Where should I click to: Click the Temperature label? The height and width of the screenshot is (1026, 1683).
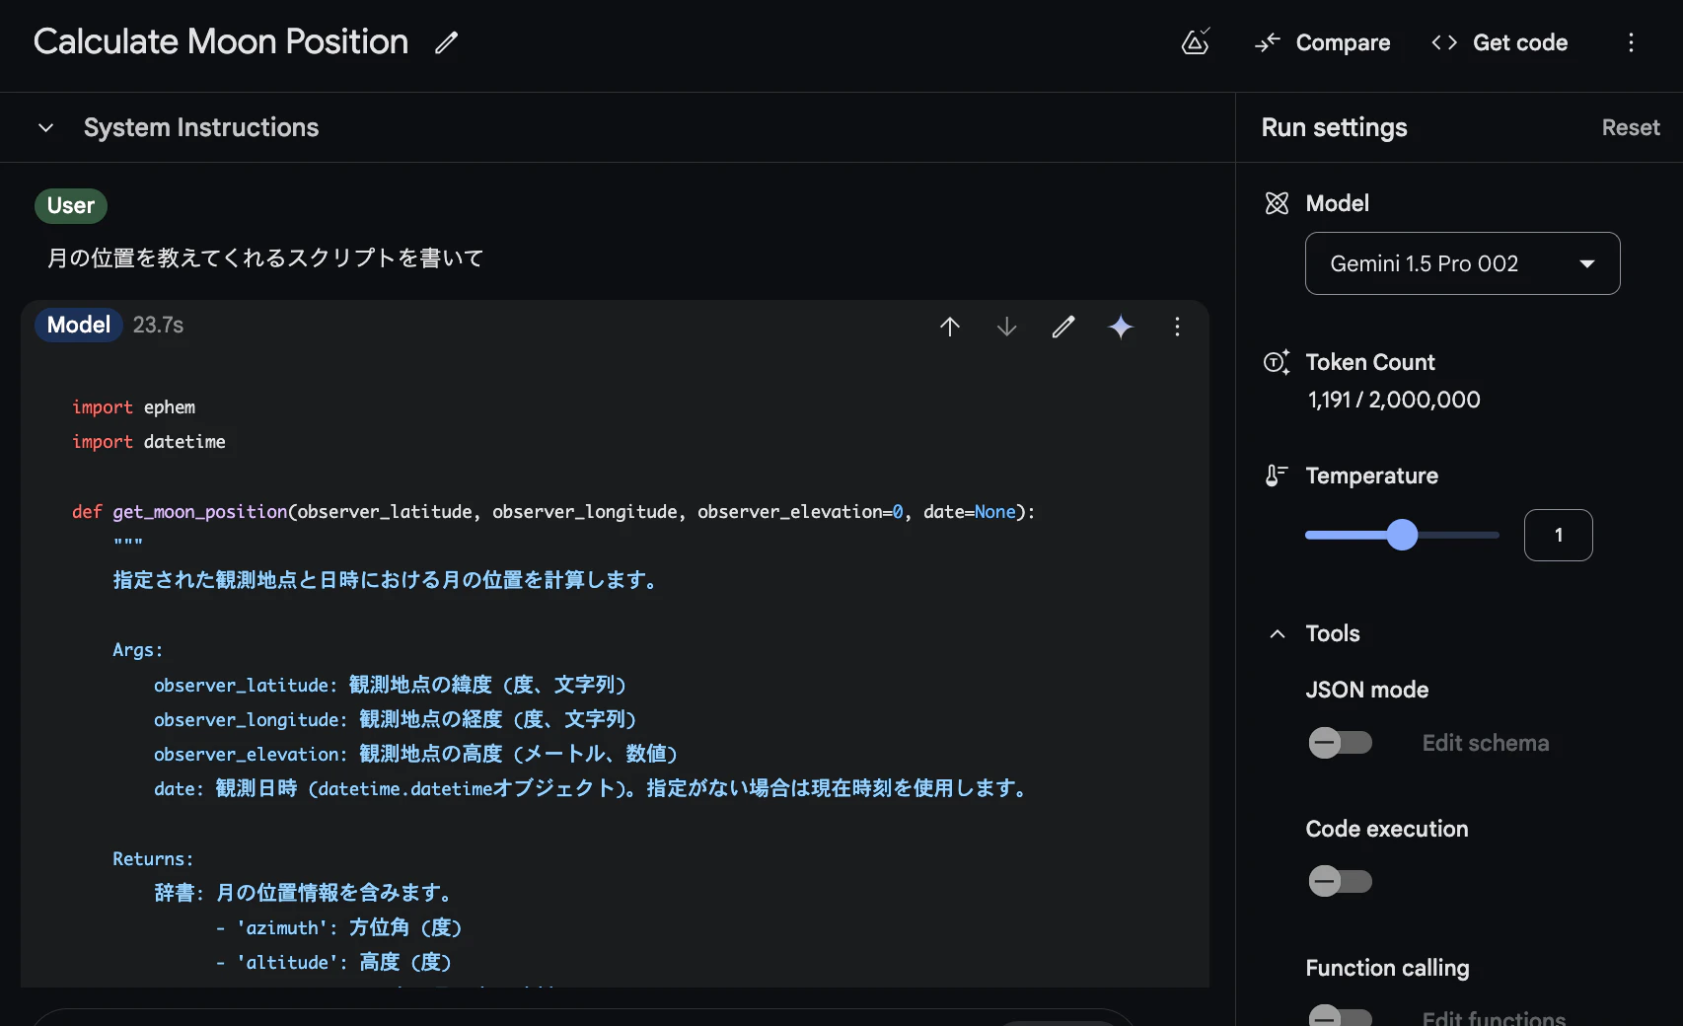1372,476
